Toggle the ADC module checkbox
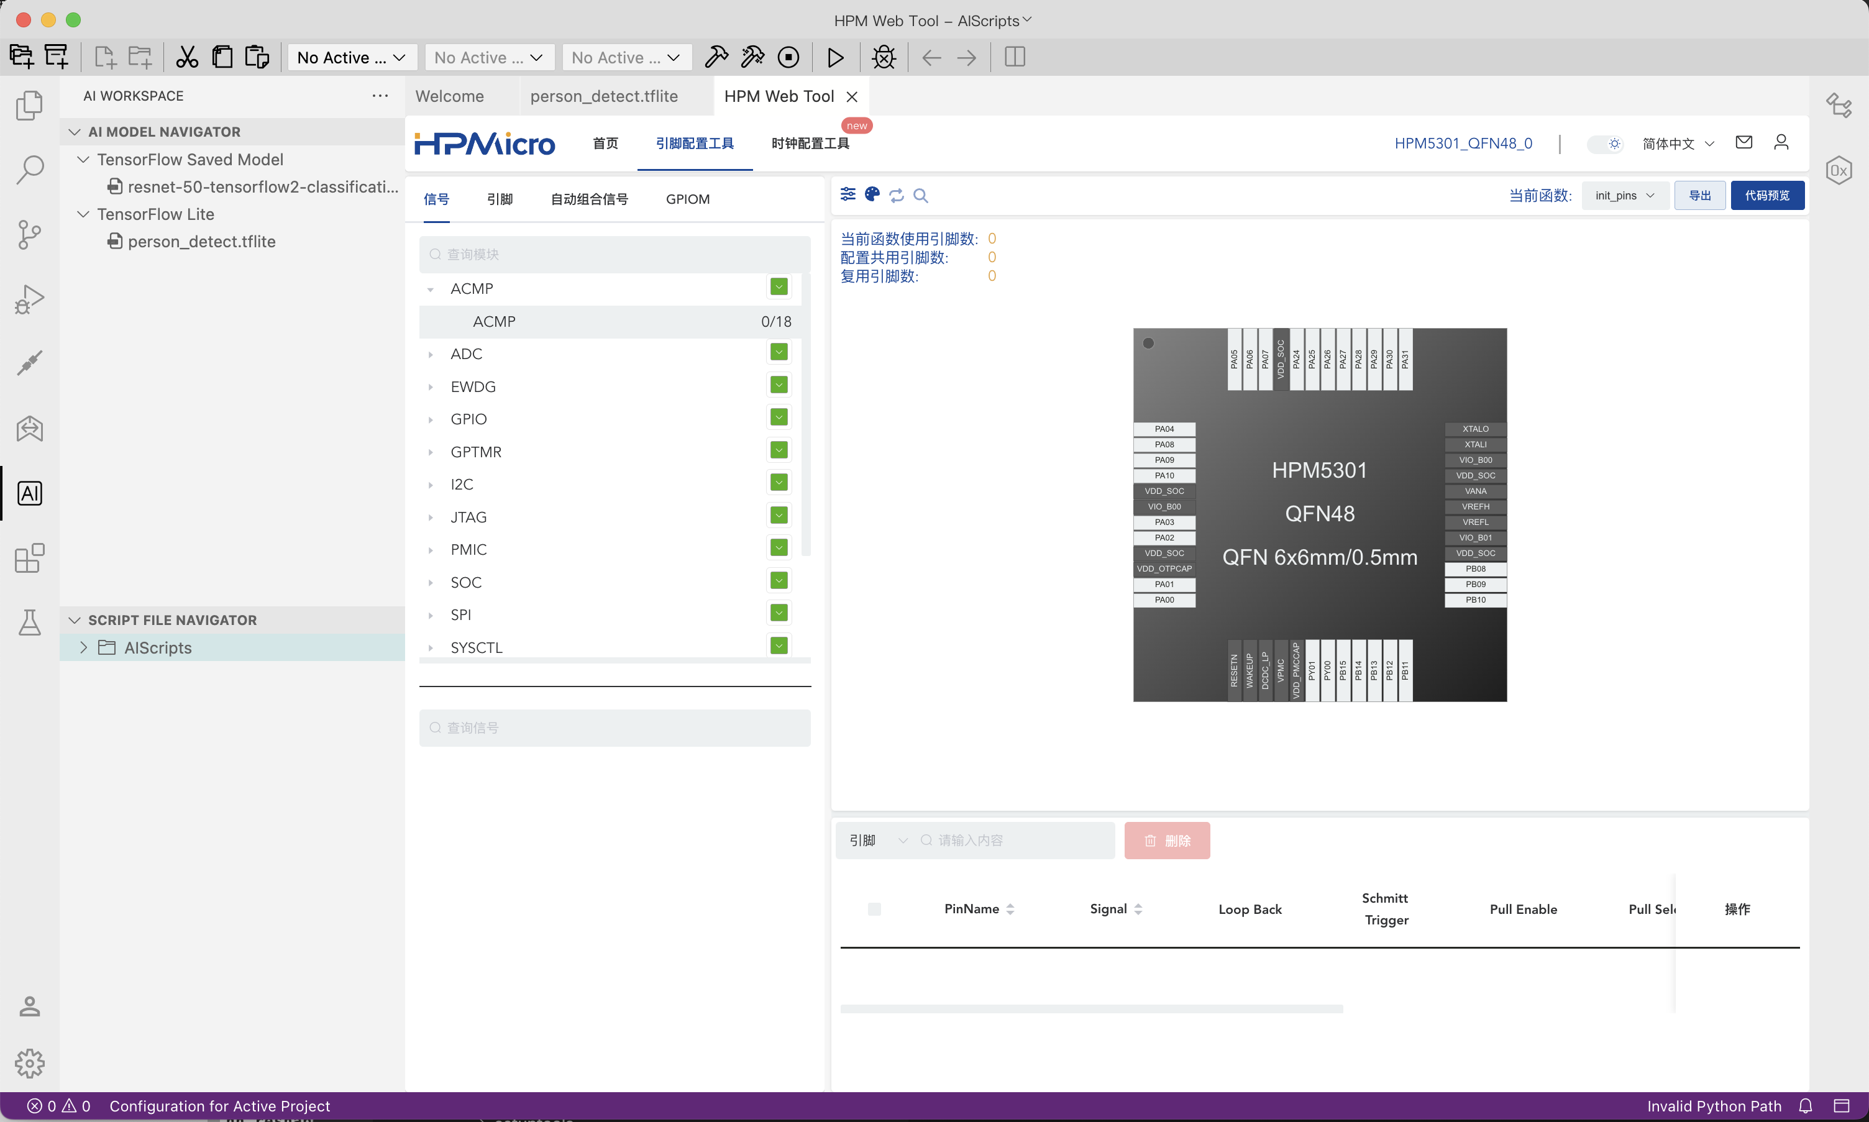The image size is (1869, 1122). pos(779,352)
